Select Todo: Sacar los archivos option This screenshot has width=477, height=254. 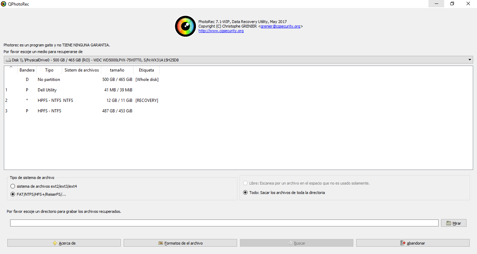coord(284,193)
